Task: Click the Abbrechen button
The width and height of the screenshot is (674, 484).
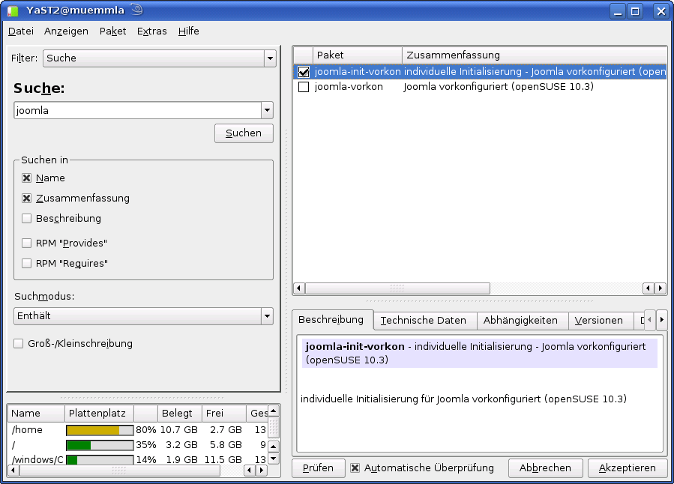Action: point(546,468)
